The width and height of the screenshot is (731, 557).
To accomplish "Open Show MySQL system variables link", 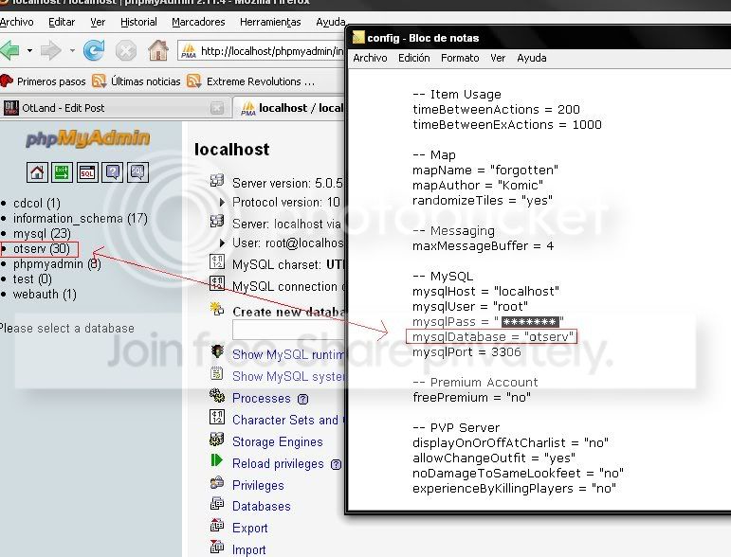I will [x=288, y=376].
